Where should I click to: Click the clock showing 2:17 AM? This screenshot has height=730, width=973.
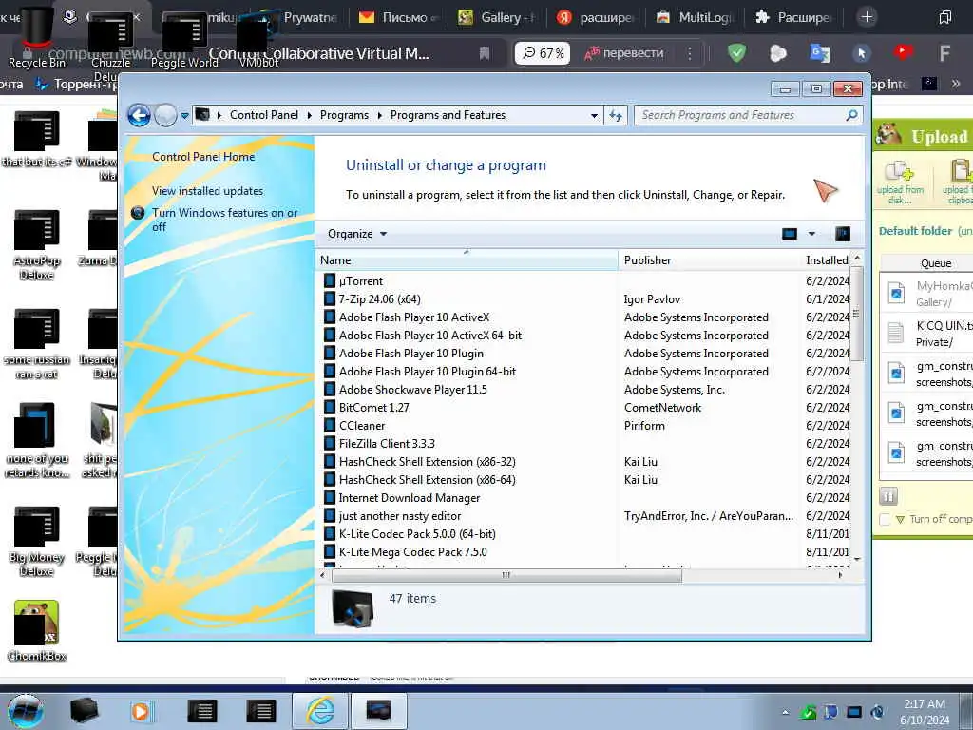click(x=924, y=711)
